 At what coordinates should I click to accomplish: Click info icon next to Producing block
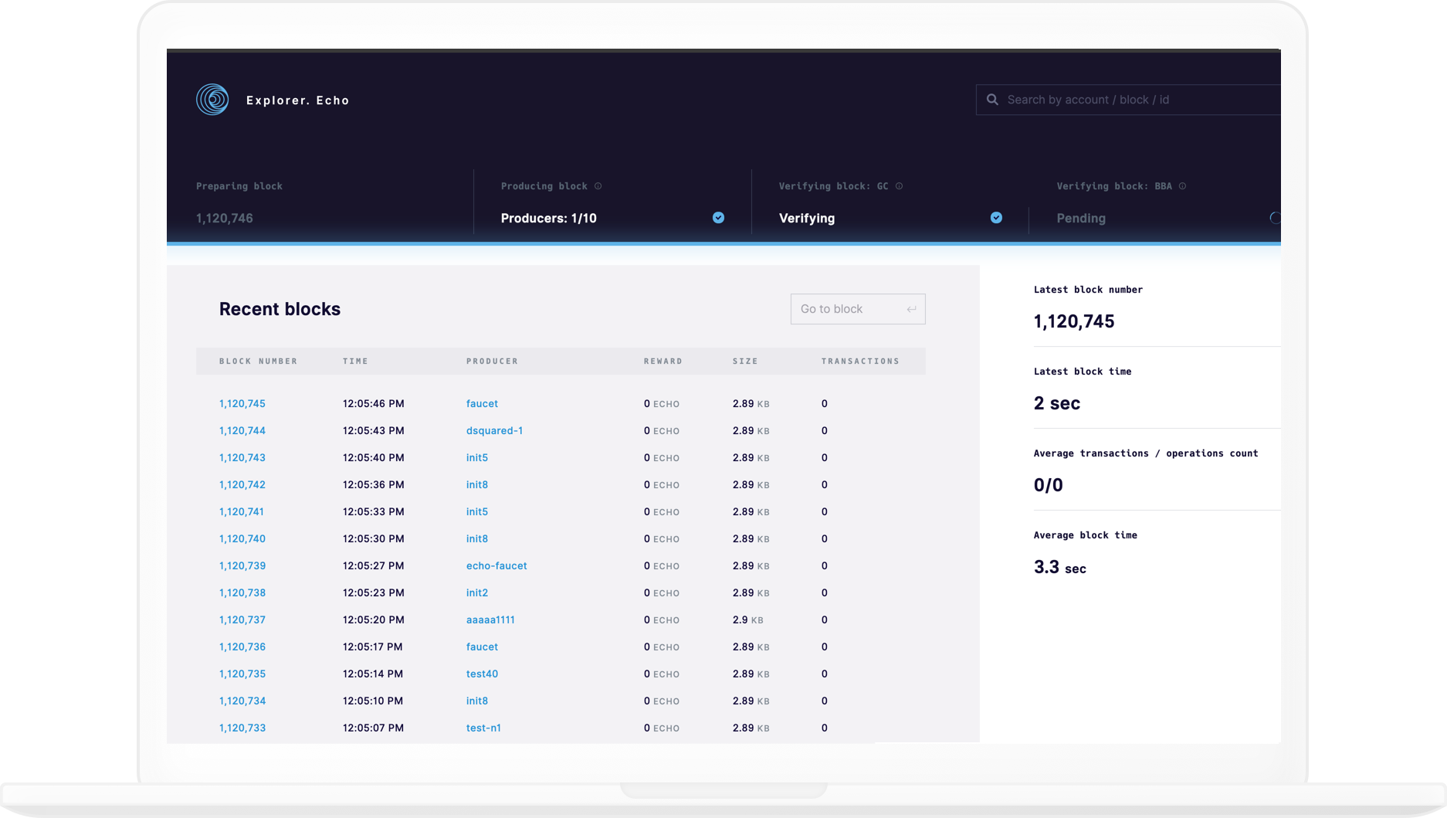pyautogui.click(x=598, y=186)
